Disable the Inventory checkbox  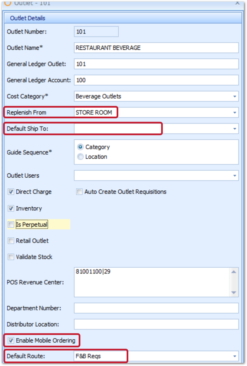[x=11, y=208]
